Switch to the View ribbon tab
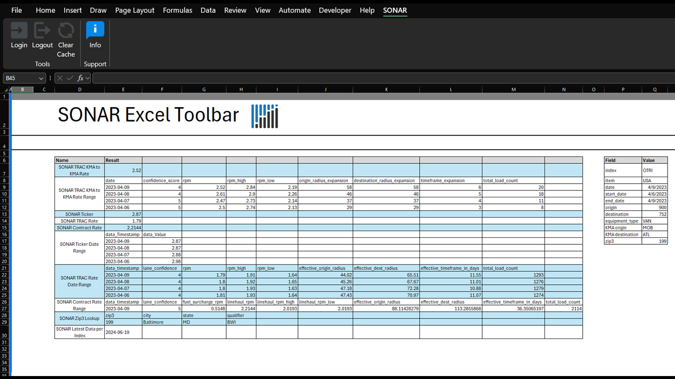The image size is (675, 379). click(x=262, y=10)
